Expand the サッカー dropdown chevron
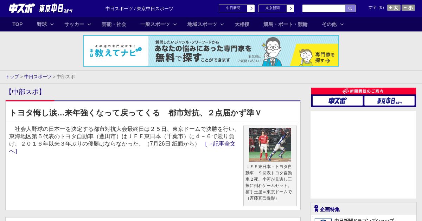422x221 pixels. (x=89, y=25)
